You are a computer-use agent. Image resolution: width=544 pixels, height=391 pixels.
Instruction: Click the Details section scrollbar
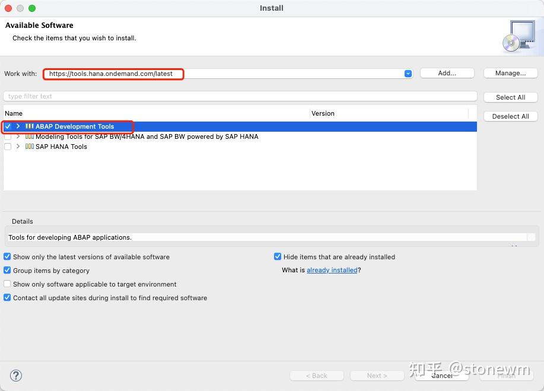coord(533,237)
